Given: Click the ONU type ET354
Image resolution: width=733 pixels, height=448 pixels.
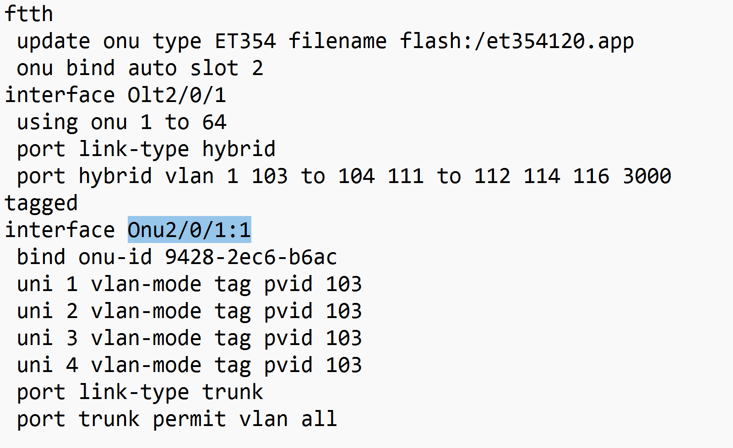Looking at the screenshot, I should click(245, 41).
